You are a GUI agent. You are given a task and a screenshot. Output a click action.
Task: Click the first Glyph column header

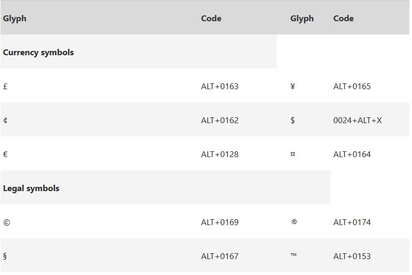pos(14,18)
